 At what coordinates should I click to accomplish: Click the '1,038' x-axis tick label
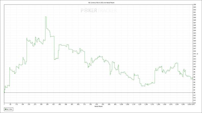pos(121,104)
